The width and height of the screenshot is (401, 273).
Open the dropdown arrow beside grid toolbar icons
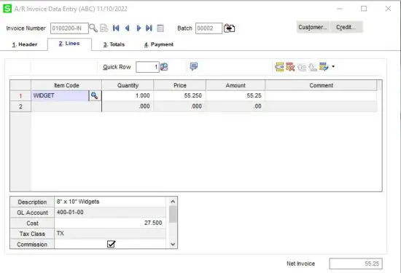tap(333, 67)
